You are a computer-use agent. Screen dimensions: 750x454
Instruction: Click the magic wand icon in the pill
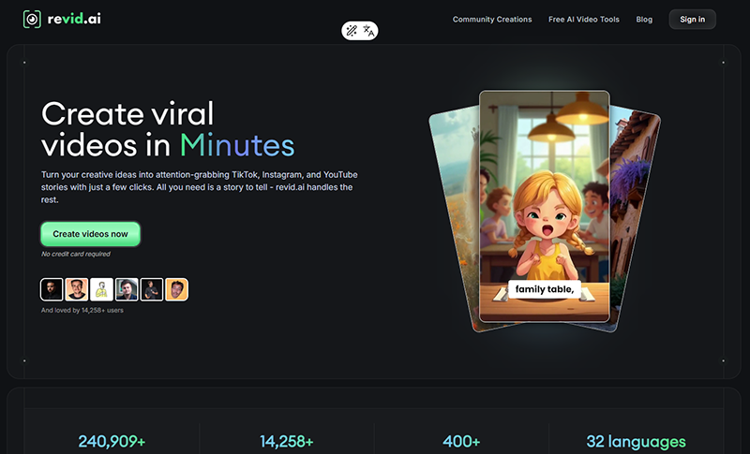coord(352,31)
